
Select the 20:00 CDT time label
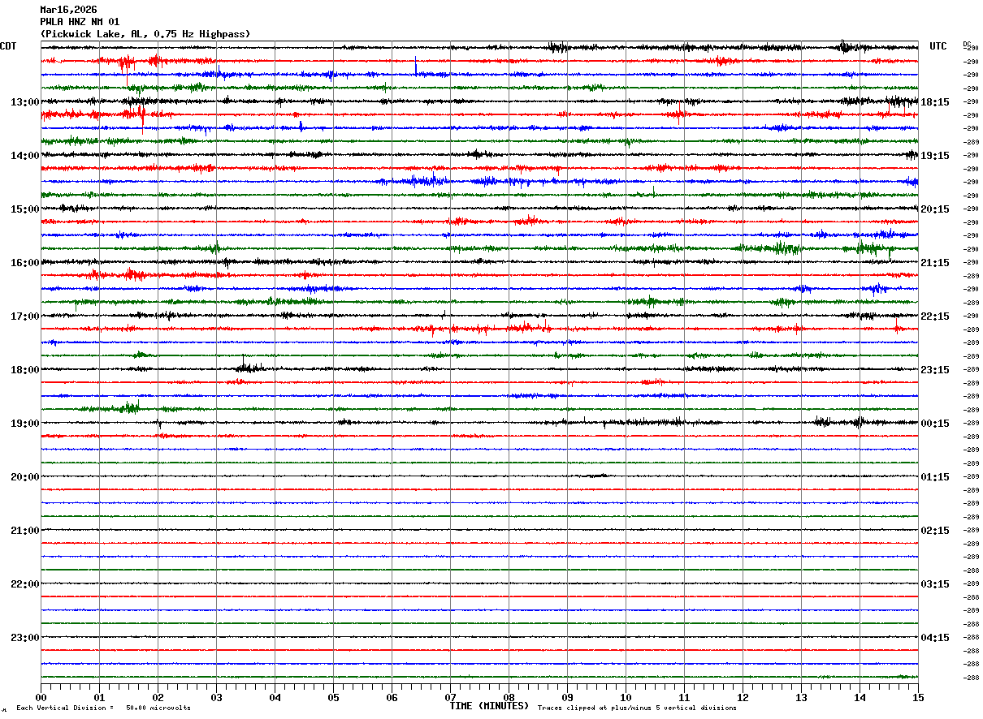click(x=24, y=477)
